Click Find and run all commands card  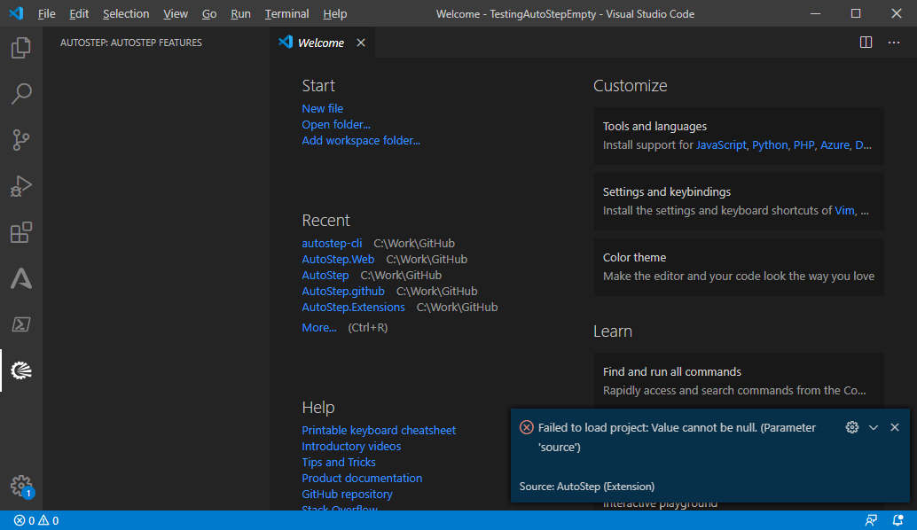[739, 381]
